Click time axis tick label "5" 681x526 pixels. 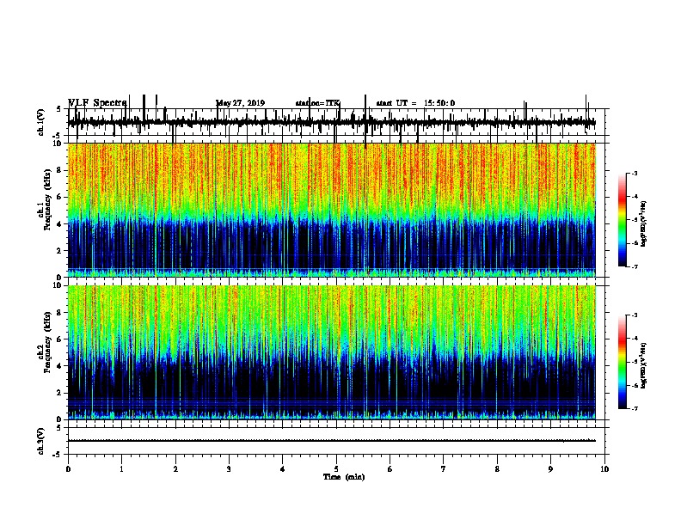coord(336,469)
